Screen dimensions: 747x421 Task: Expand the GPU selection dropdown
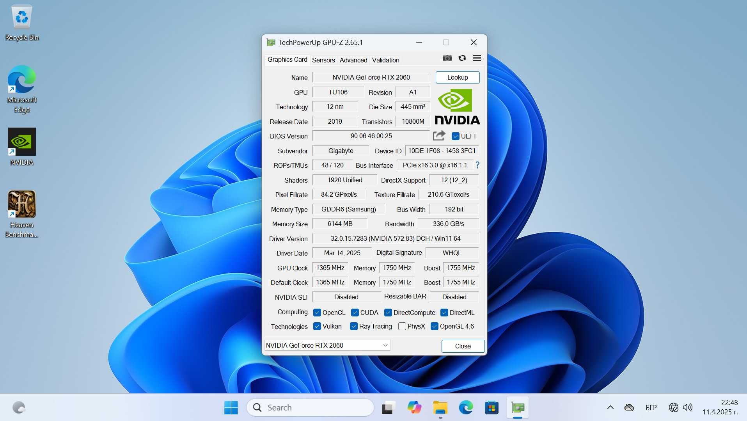(x=327, y=345)
